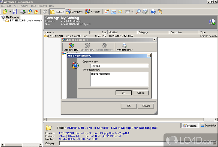This screenshot has height=147, width=218.
Task: Click the file list scroll right arrow
Action: click(x=216, y=119)
